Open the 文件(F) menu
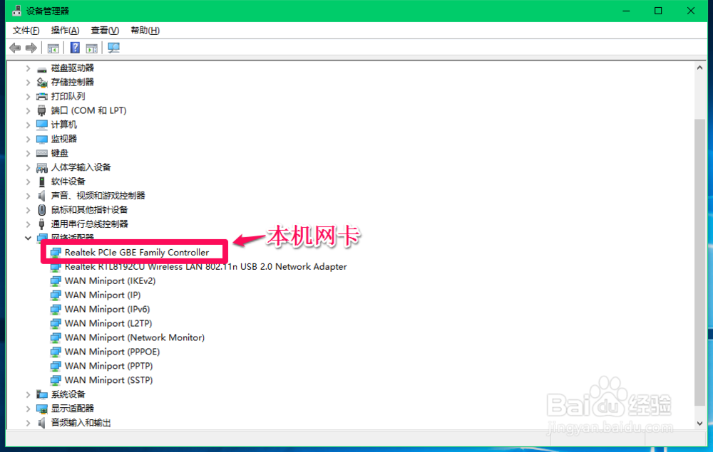The width and height of the screenshot is (713, 452). 26,31
